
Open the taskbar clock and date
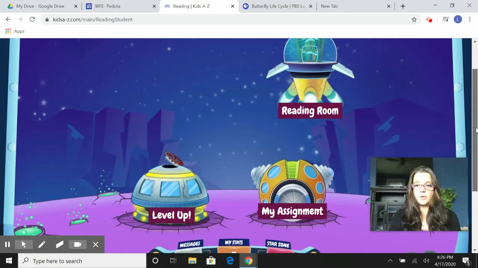pyautogui.click(x=444, y=261)
